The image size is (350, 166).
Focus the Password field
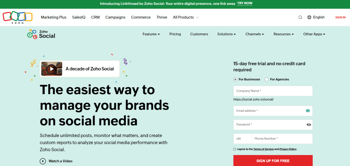[x=273, y=125]
